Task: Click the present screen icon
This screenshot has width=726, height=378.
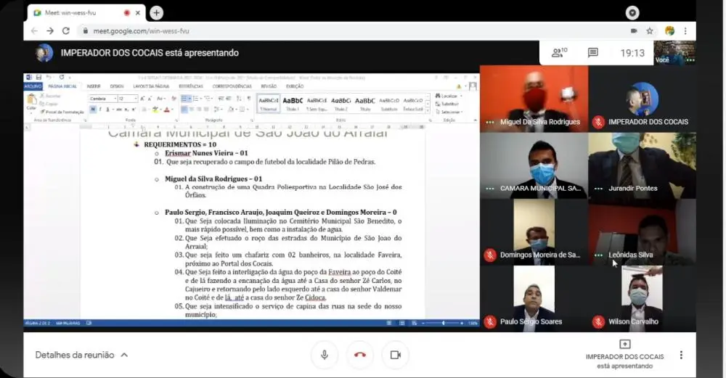Action: click(x=624, y=345)
